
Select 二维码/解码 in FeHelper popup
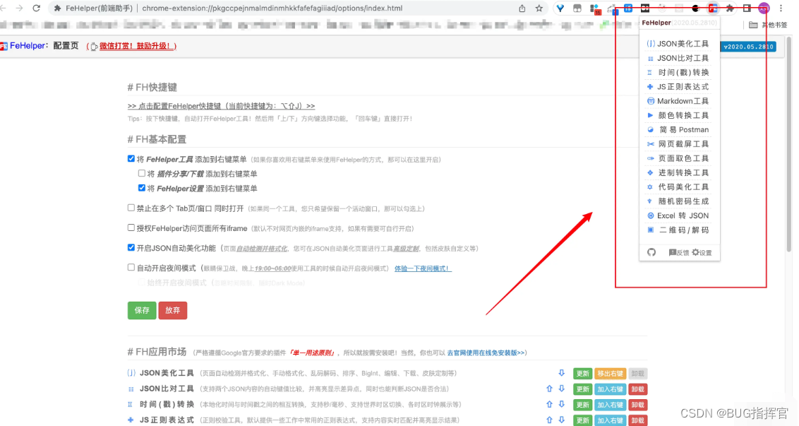tap(678, 230)
